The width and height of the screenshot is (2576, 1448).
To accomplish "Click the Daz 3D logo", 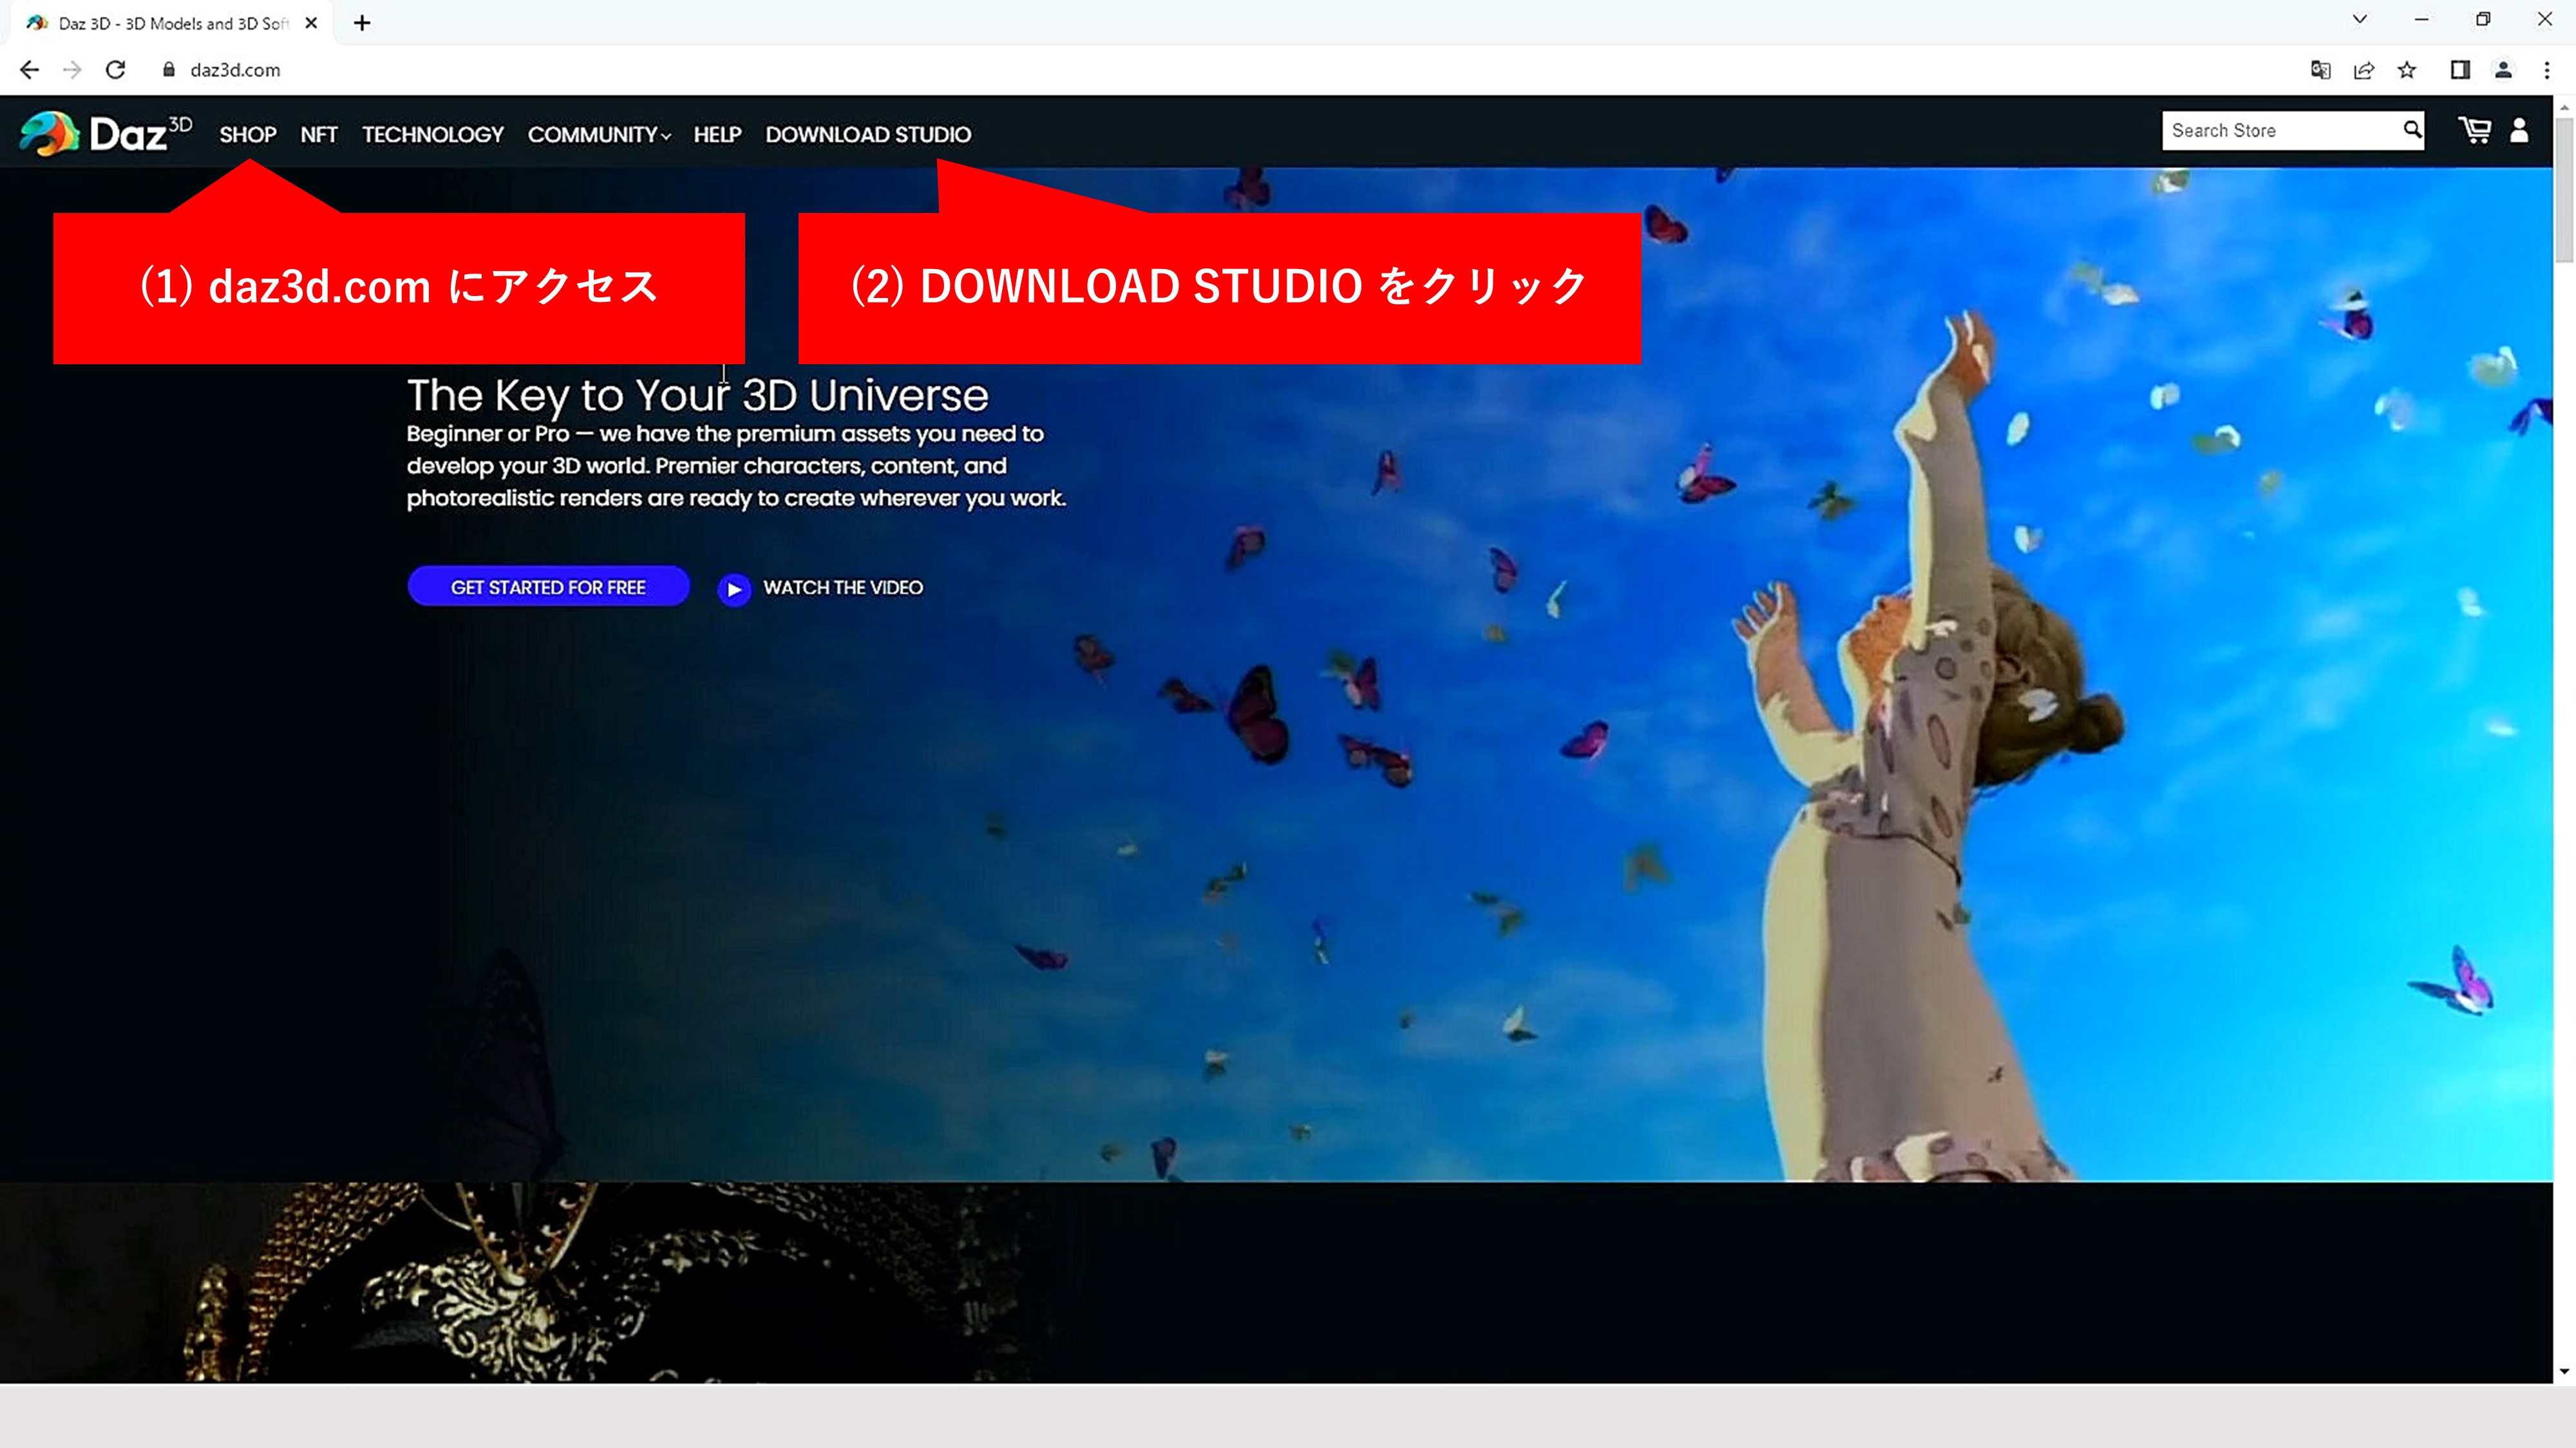I will [105, 133].
